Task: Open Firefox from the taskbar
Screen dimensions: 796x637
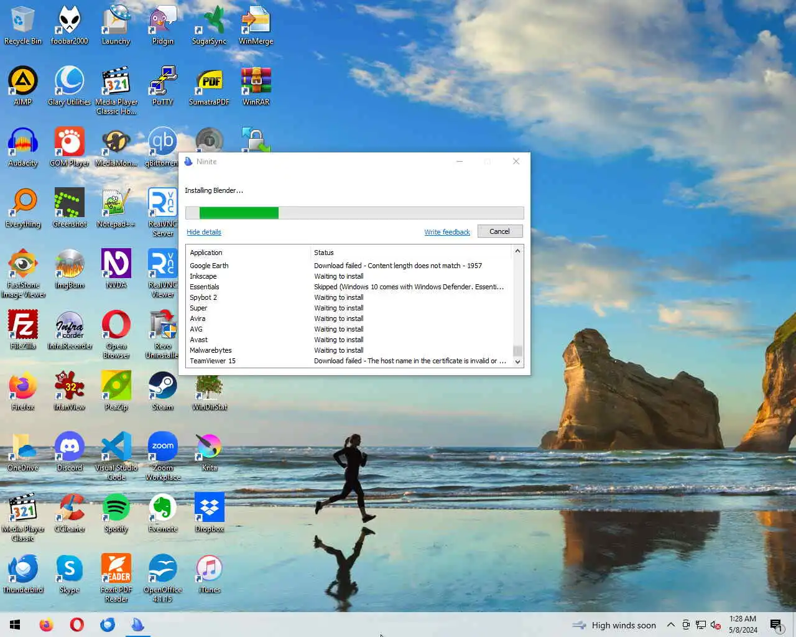Action: (46, 625)
